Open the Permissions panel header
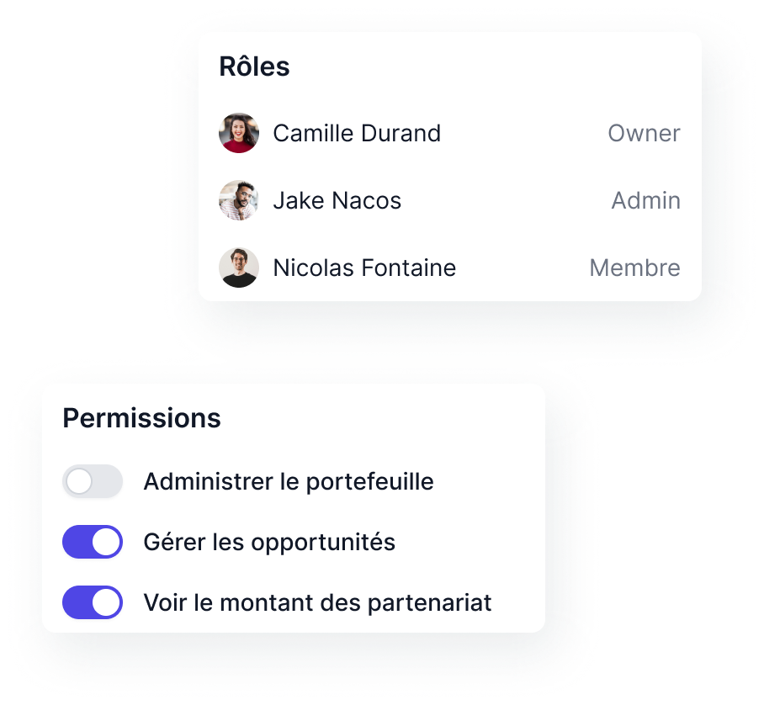 click(141, 418)
